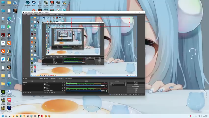Click Select Color button in source toolbar

pos(61,78)
